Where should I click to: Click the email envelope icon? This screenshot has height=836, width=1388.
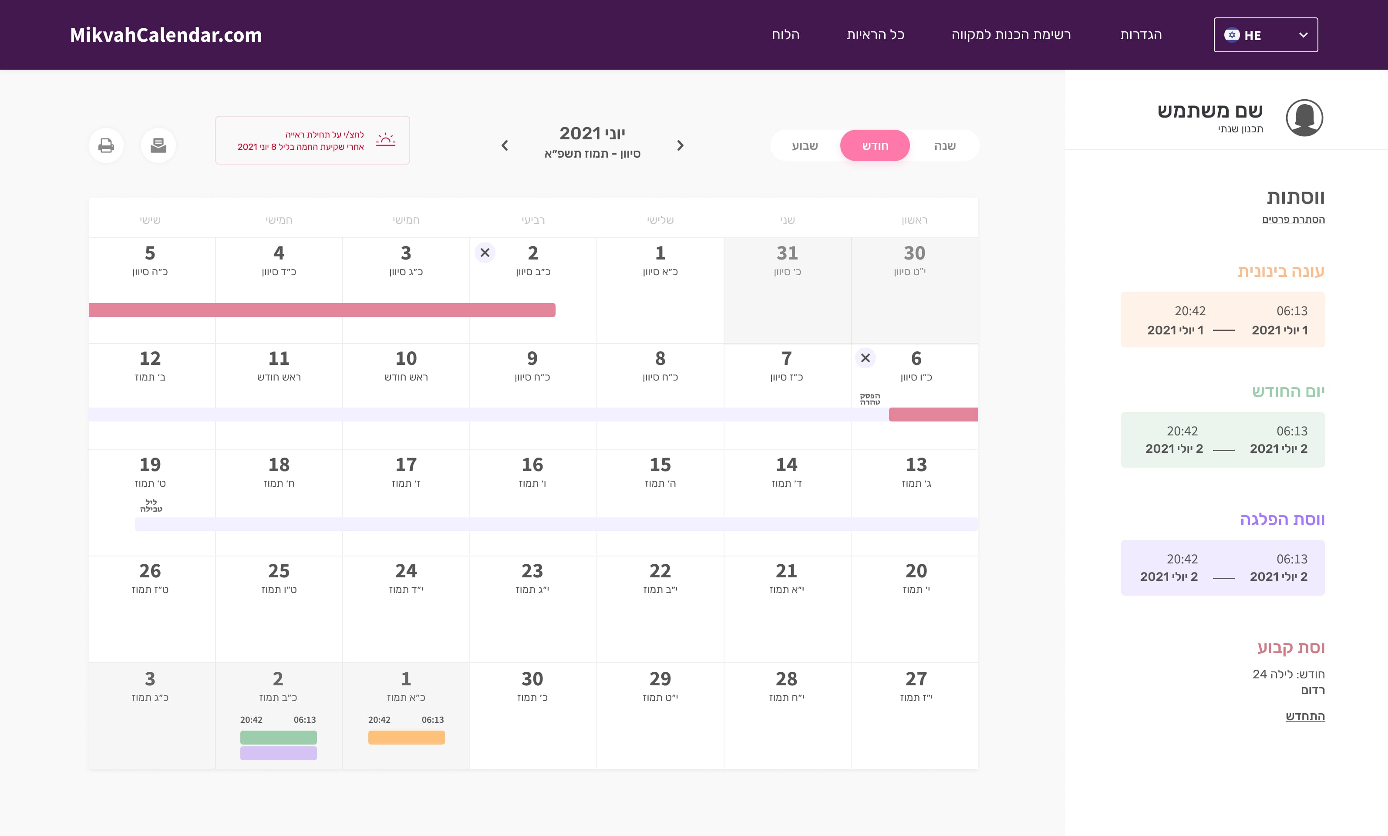[158, 145]
